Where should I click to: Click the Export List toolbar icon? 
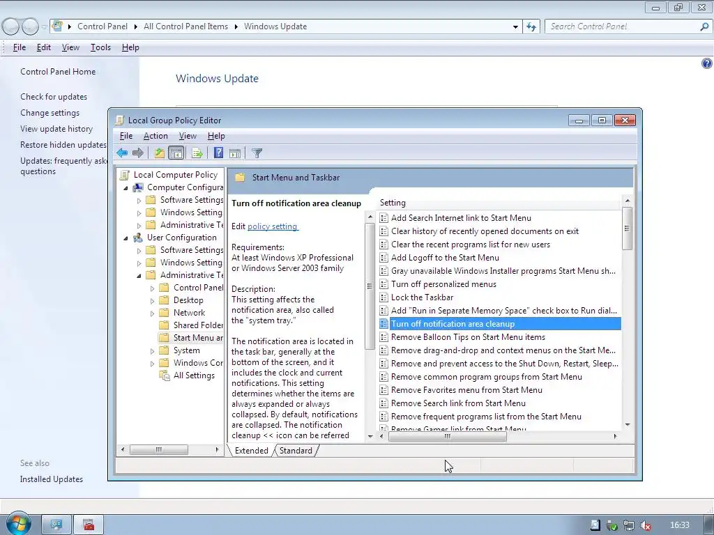[x=197, y=153]
